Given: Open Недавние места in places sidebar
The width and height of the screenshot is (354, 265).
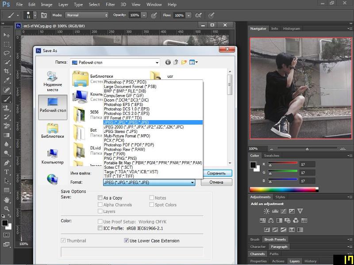Looking at the screenshot, I should [x=53, y=81].
